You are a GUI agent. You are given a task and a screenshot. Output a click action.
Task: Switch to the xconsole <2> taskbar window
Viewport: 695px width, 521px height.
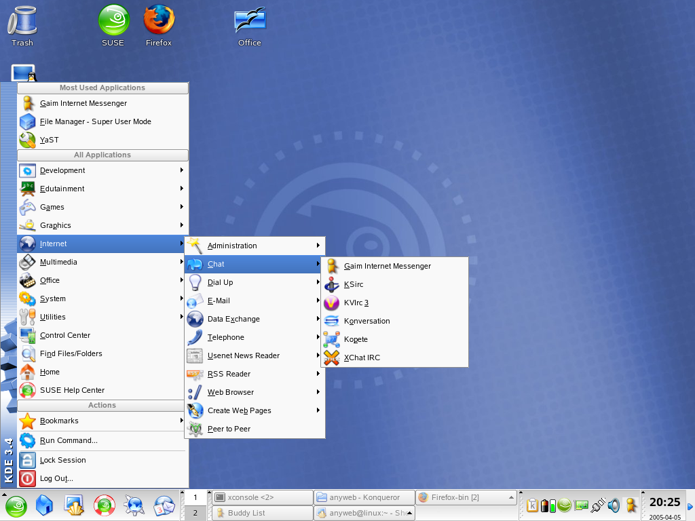tap(263, 497)
